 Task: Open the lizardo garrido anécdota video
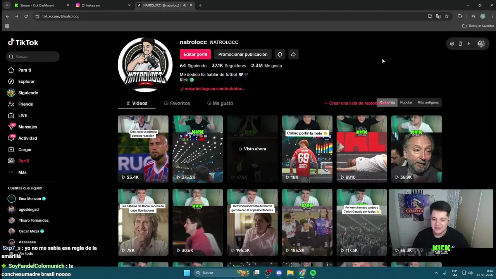(x=252, y=222)
